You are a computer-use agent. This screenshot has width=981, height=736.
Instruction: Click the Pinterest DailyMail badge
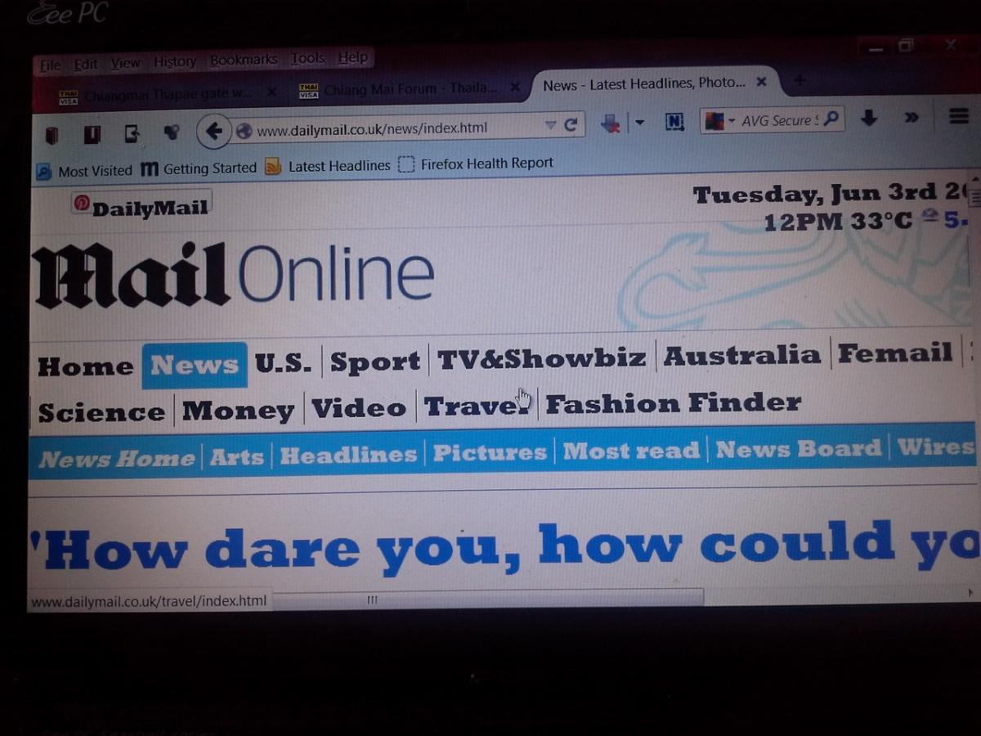pyautogui.click(x=141, y=206)
